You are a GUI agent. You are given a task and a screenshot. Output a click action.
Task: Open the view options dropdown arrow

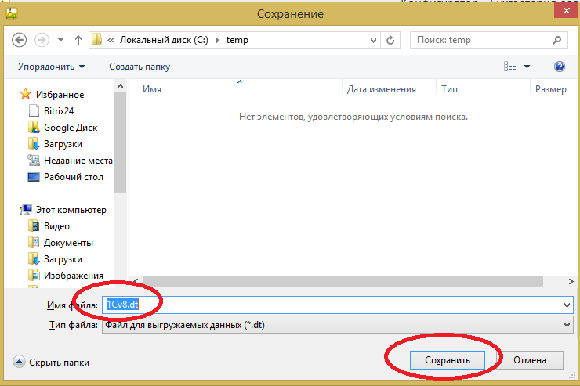[527, 67]
